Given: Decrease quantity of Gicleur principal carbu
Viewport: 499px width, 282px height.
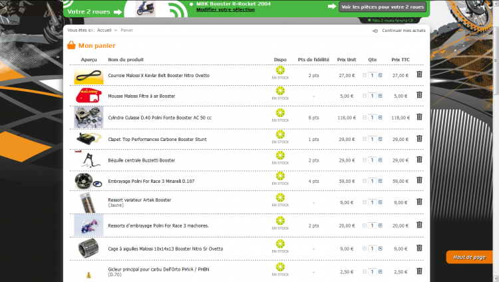Looking at the screenshot, I should point(365,272).
